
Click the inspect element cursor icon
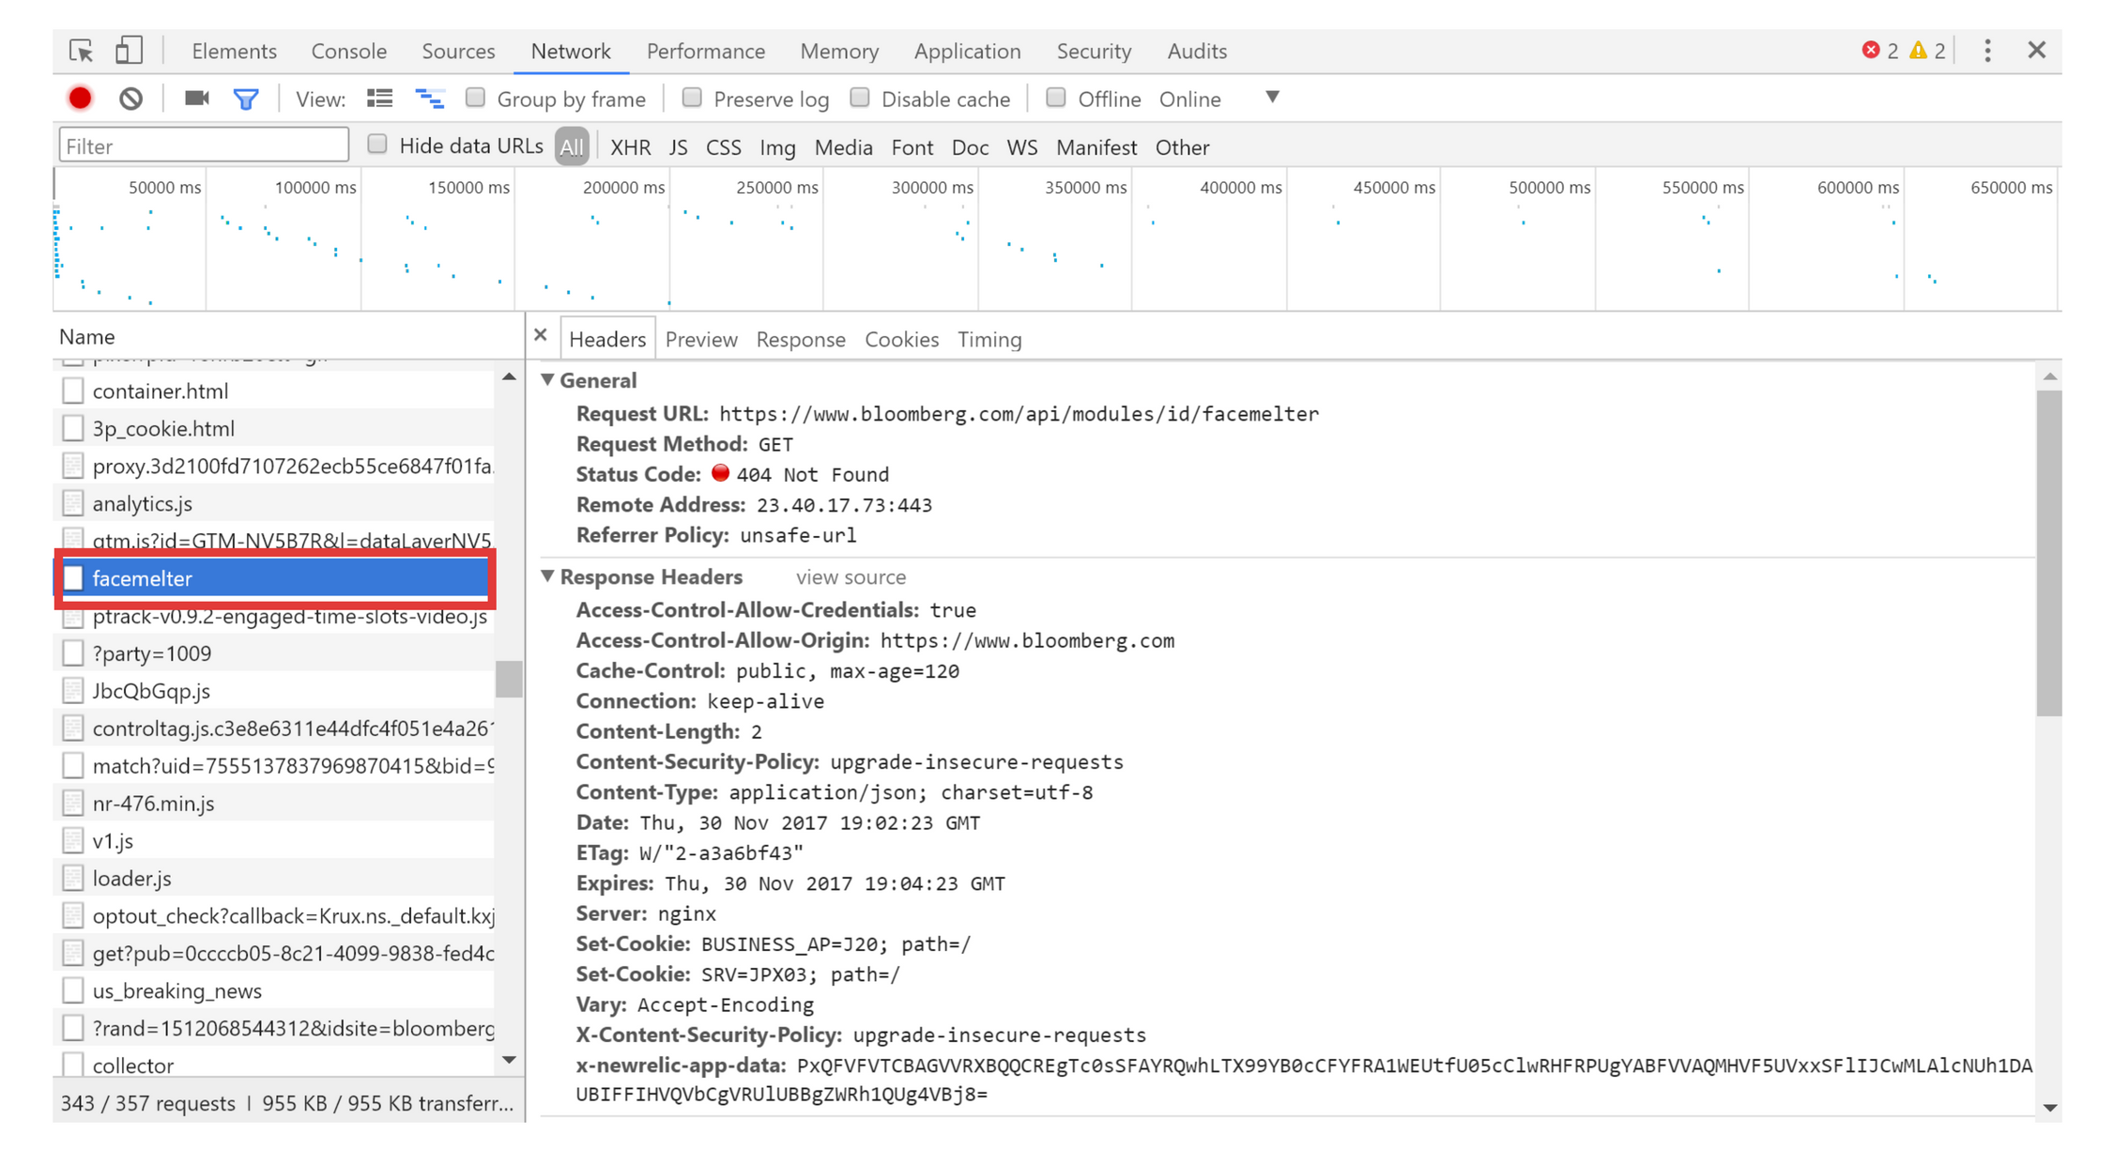[82, 51]
